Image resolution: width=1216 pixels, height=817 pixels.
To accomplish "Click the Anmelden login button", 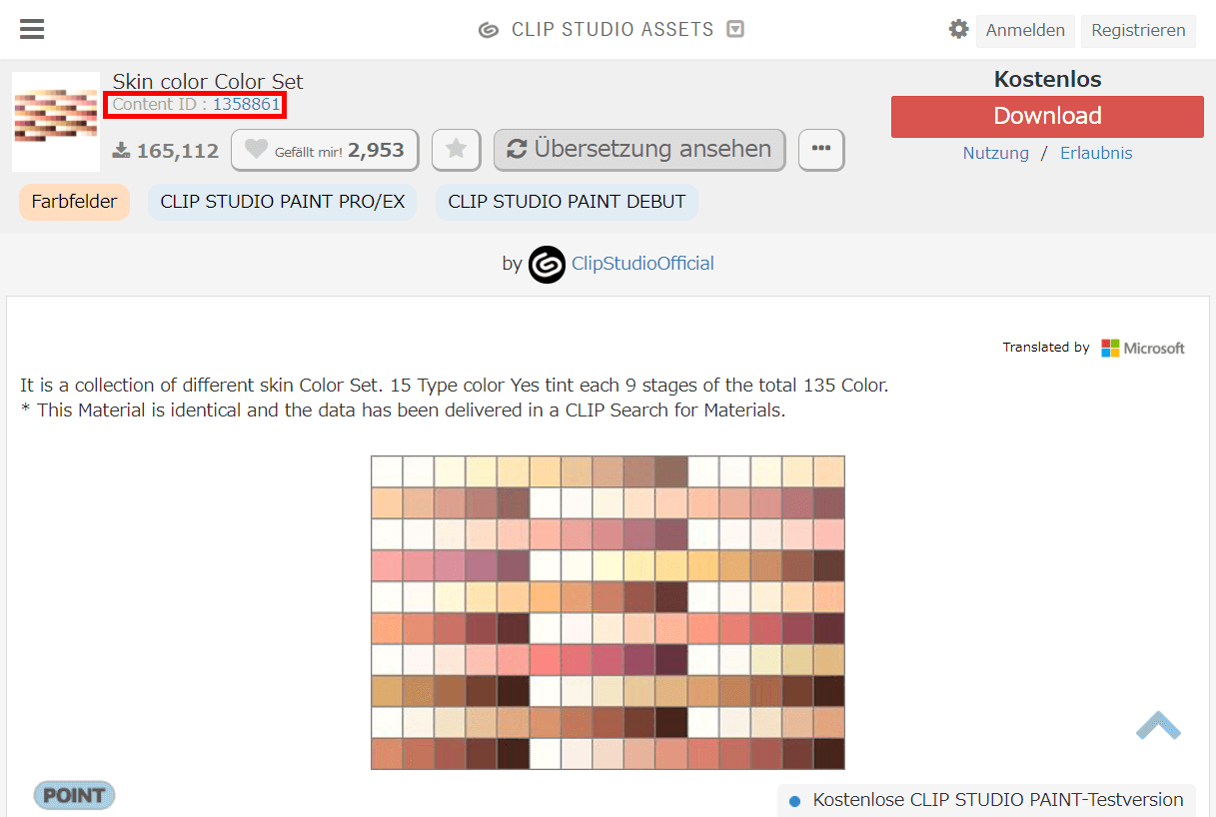I will click(x=1025, y=30).
